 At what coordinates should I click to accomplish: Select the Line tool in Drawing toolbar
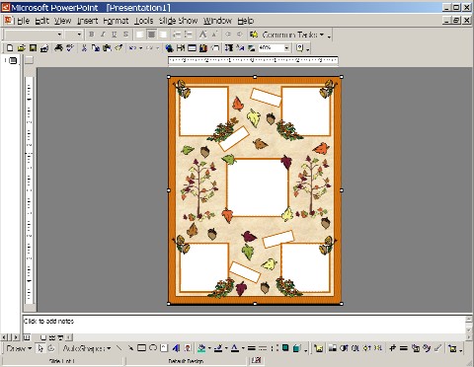pyautogui.click(x=118, y=348)
